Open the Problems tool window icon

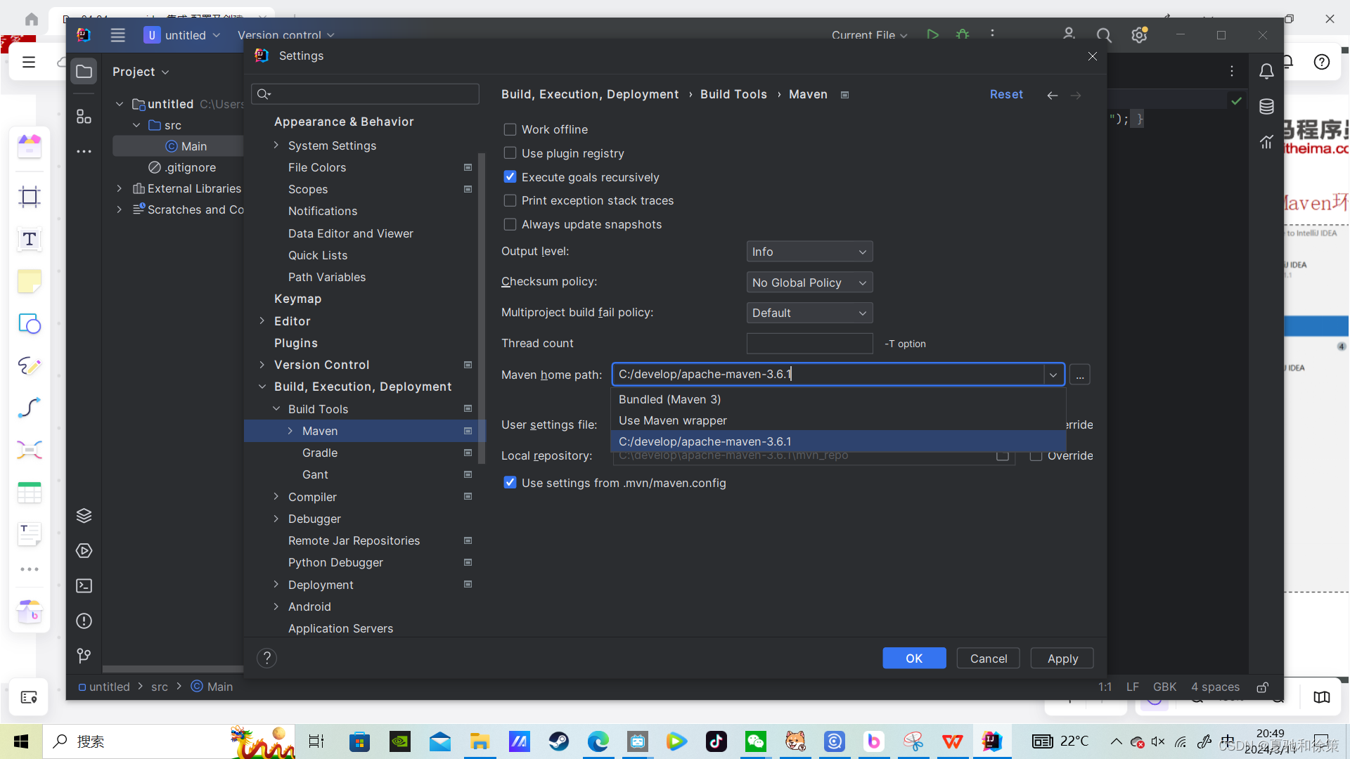click(84, 621)
